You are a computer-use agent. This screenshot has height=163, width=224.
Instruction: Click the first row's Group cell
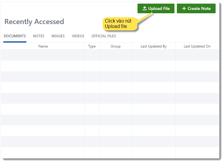click(x=115, y=55)
